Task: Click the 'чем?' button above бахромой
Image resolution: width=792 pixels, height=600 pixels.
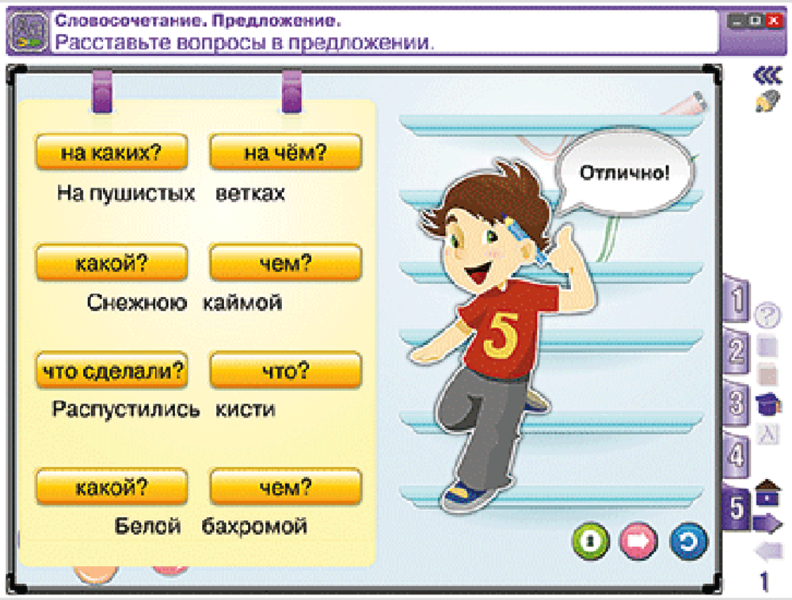Action: pyautogui.click(x=284, y=487)
